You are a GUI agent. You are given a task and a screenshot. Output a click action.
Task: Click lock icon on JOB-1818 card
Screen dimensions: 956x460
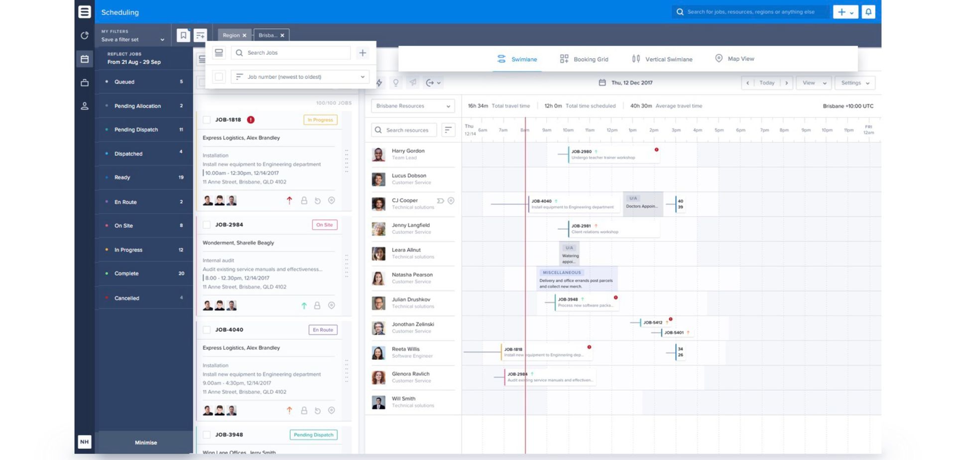point(304,200)
